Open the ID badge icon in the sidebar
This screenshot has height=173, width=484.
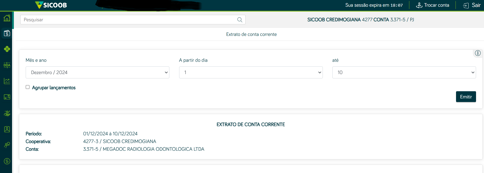pyautogui.click(x=7, y=129)
